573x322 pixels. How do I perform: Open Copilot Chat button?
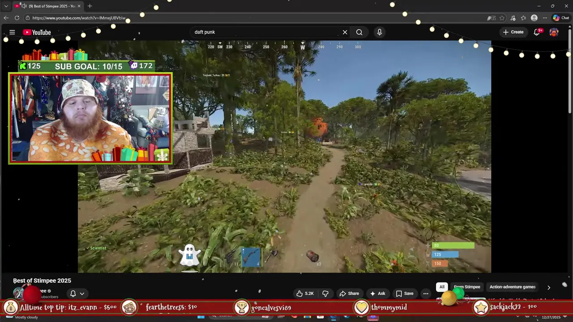560,18
